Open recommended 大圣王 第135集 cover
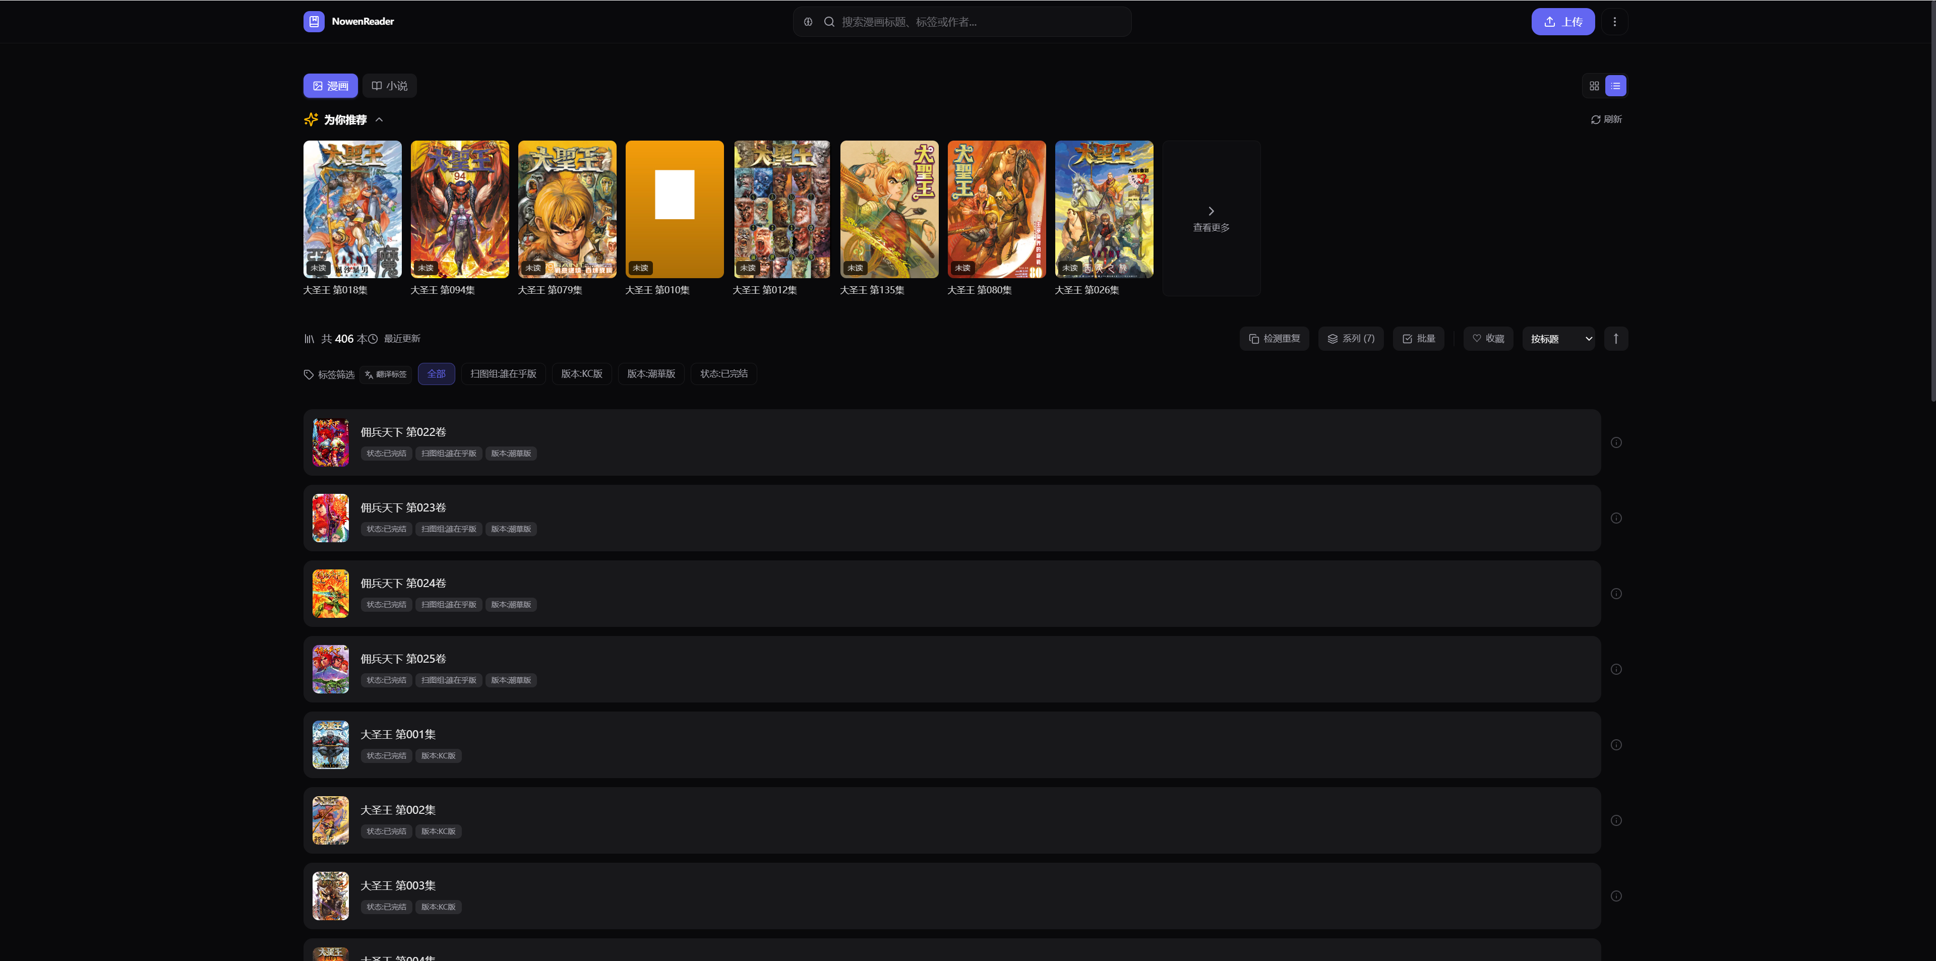1936x961 pixels. [889, 209]
